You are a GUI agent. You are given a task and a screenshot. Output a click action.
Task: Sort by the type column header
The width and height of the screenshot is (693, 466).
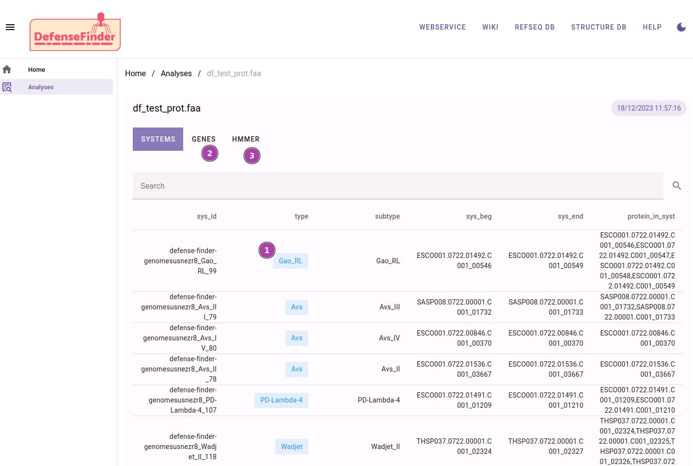[x=301, y=216]
